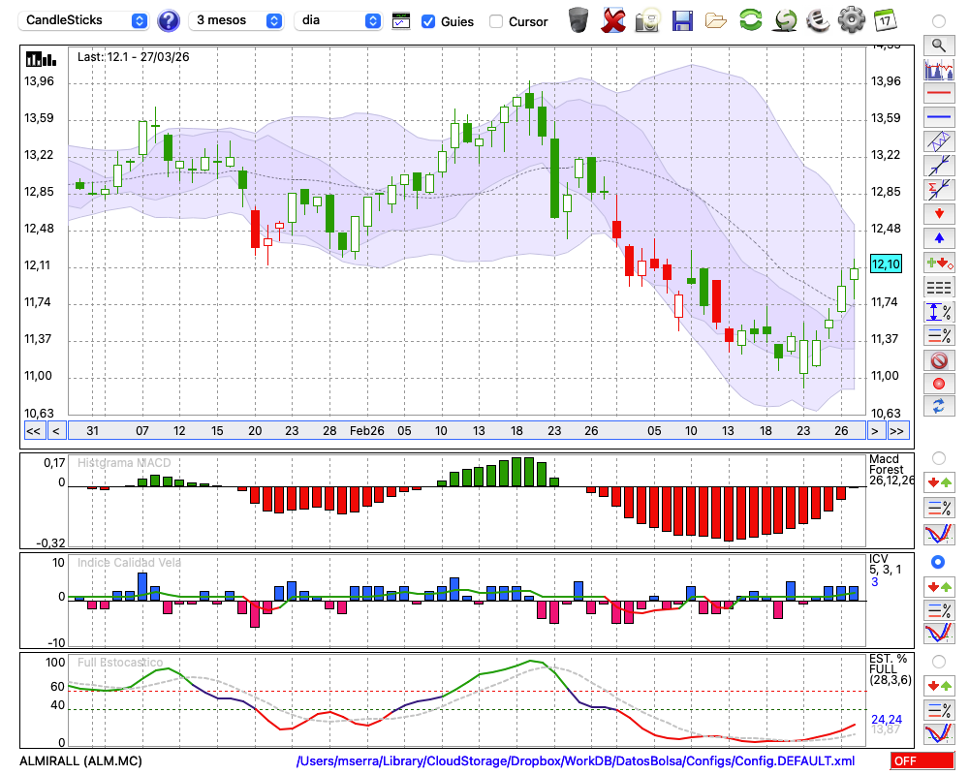Click the red OFF button
Viewport: 969px width, 775px height.
point(922,761)
